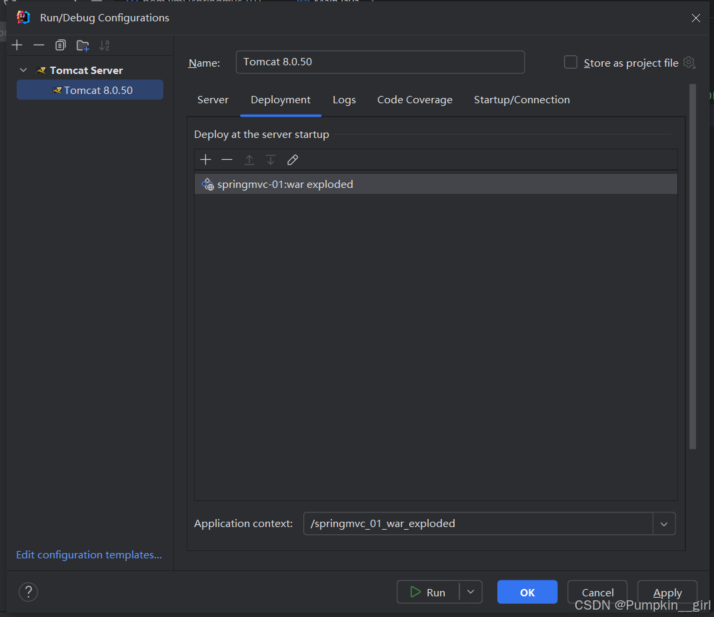Expand the Application context dropdown
The height and width of the screenshot is (617, 714).
pos(664,524)
